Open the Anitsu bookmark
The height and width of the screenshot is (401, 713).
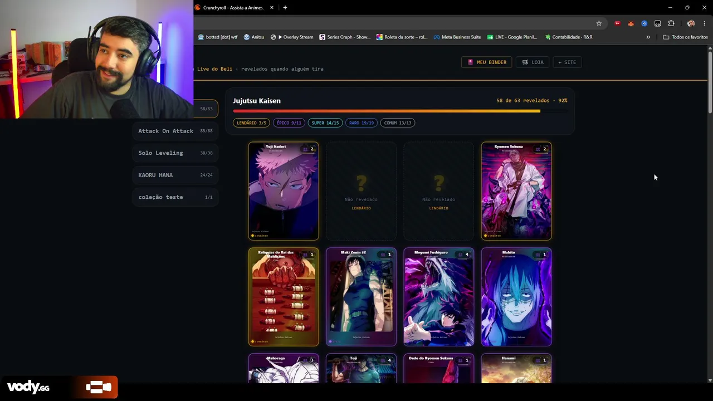[x=253, y=37]
